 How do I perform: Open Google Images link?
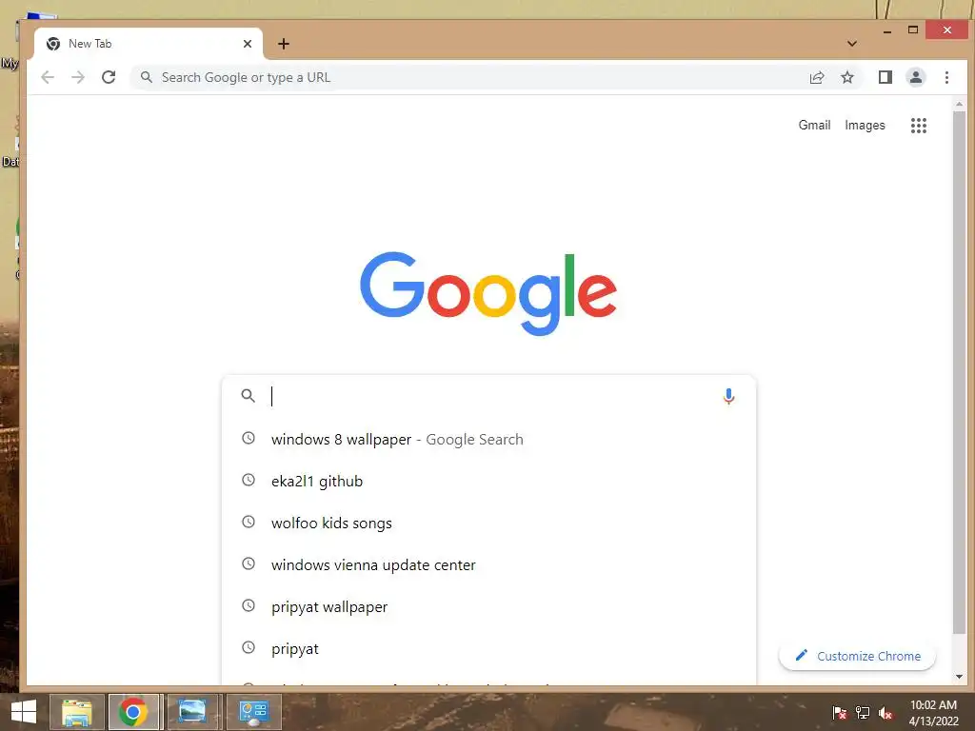tap(865, 125)
